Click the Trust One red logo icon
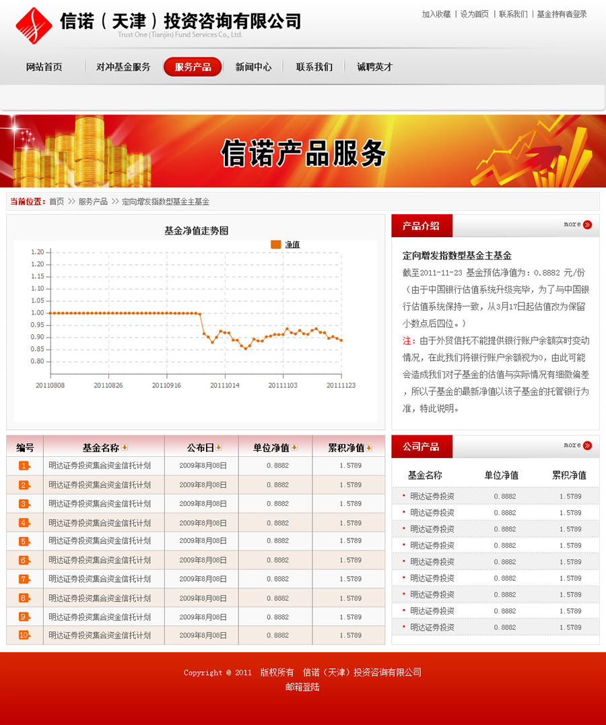The height and width of the screenshot is (725, 606). click(x=32, y=25)
